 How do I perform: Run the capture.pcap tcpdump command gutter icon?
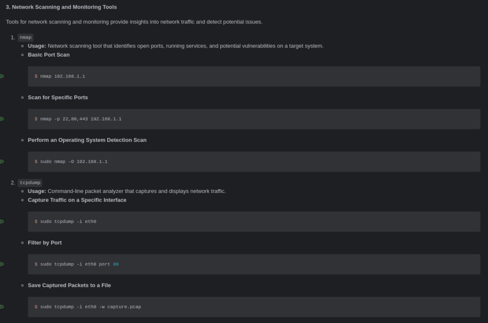pos(2,307)
